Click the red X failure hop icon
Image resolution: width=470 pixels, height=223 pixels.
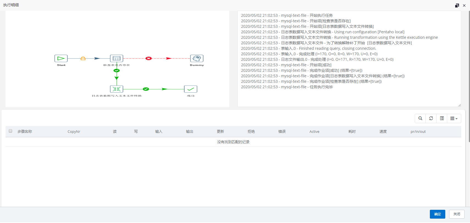coord(148,58)
